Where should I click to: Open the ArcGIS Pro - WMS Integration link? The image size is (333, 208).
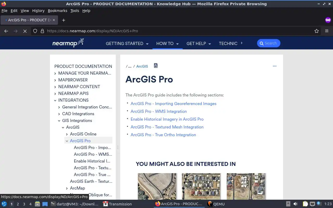[x=159, y=111]
